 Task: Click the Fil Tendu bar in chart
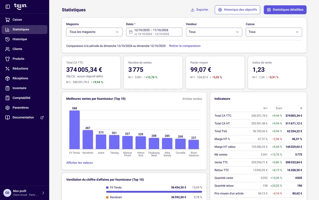coord(75,130)
